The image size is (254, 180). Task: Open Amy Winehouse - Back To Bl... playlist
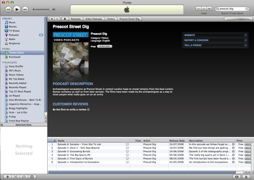[26, 100]
